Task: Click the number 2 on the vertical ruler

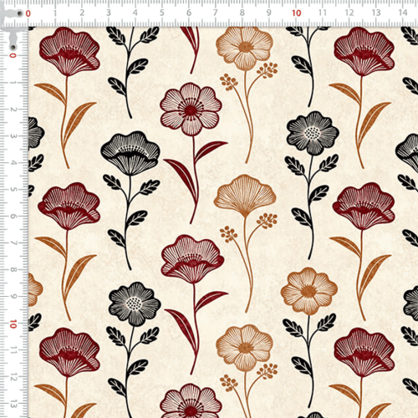Action: tap(13, 110)
